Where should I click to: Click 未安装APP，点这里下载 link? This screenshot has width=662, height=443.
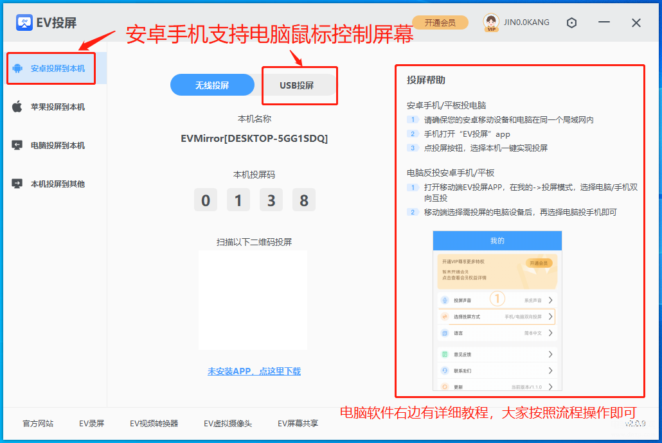[x=254, y=371]
